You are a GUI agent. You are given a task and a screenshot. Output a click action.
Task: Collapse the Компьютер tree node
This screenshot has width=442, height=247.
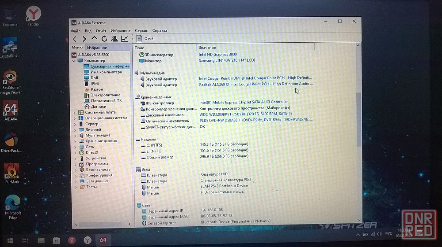pos(74,61)
